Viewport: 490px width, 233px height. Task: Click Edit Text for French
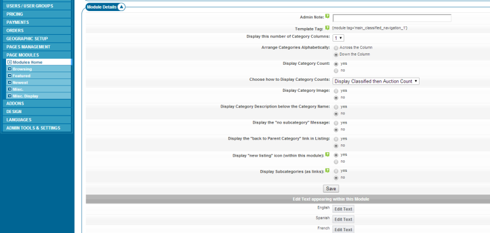[x=344, y=229]
